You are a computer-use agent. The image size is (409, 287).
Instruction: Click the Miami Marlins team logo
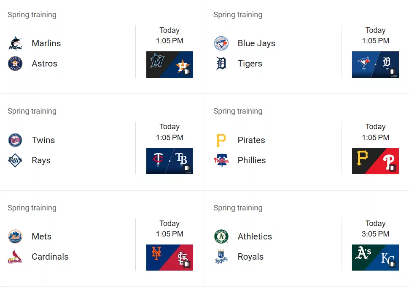pyautogui.click(x=15, y=43)
